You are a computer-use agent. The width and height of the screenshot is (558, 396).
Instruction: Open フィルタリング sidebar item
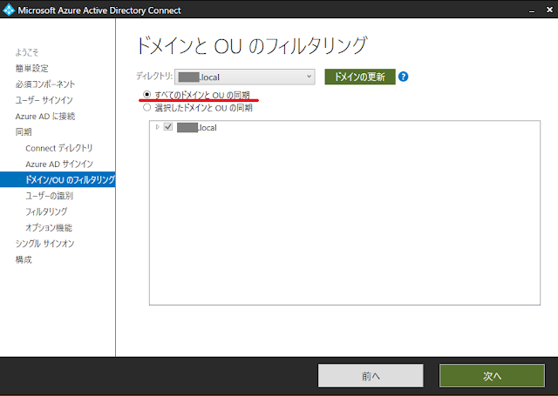(46, 211)
